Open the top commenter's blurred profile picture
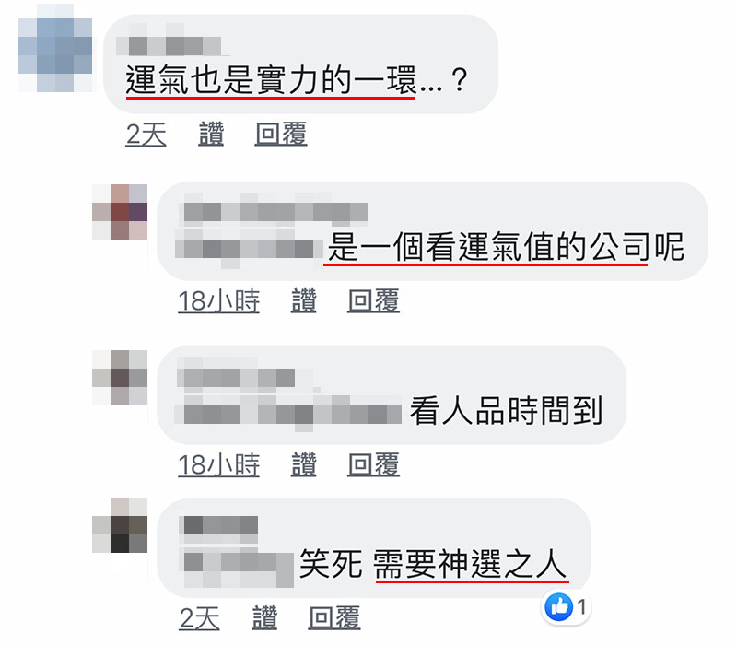 click(55, 48)
